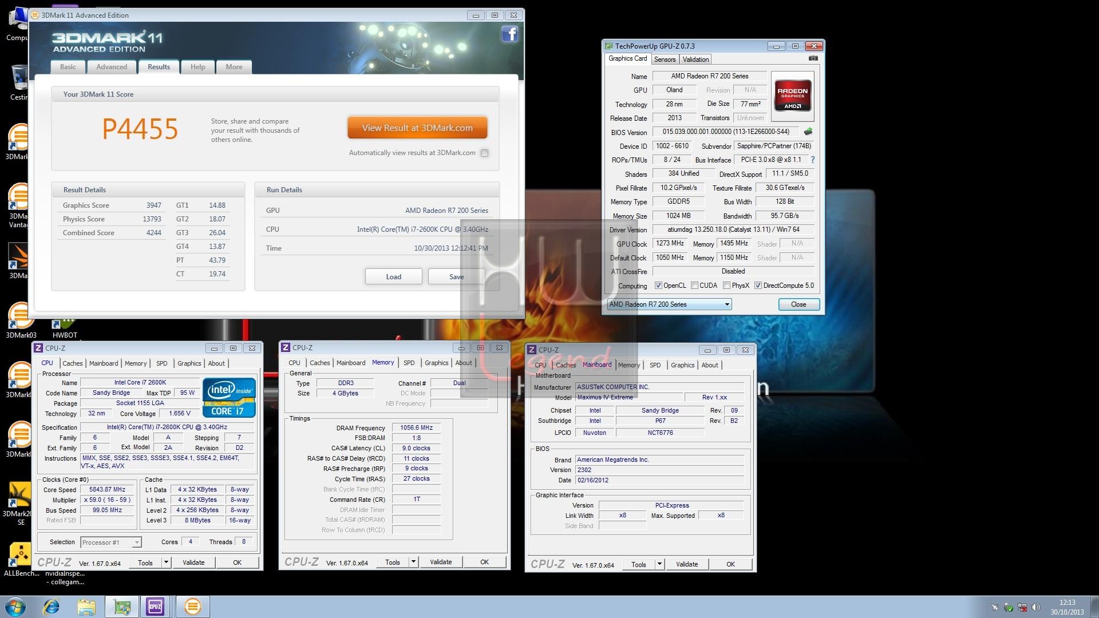The image size is (1099, 618).
Task: Toggle the CUDA checkbox in GPU-Z
Action: point(694,286)
